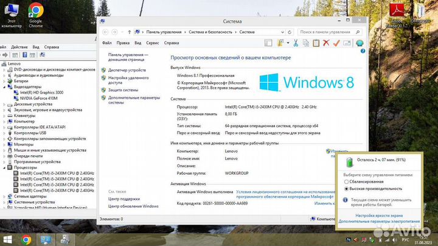
Task: Open the Файл menu in Система window
Action: click(x=106, y=43)
